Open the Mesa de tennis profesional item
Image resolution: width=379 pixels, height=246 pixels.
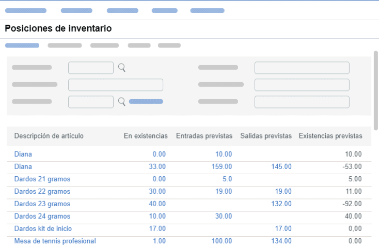click(x=55, y=241)
